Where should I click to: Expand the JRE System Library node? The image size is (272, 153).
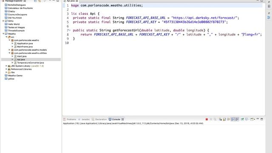[6, 66]
